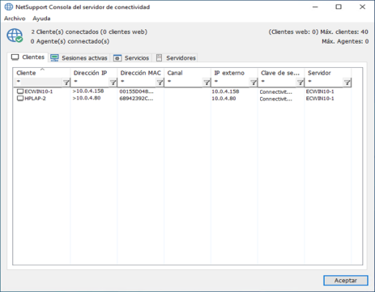Open filter icon for Dirección IP column
Image resolution: width=375 pixels, height=292 pixels.
[x=113, y=83]
